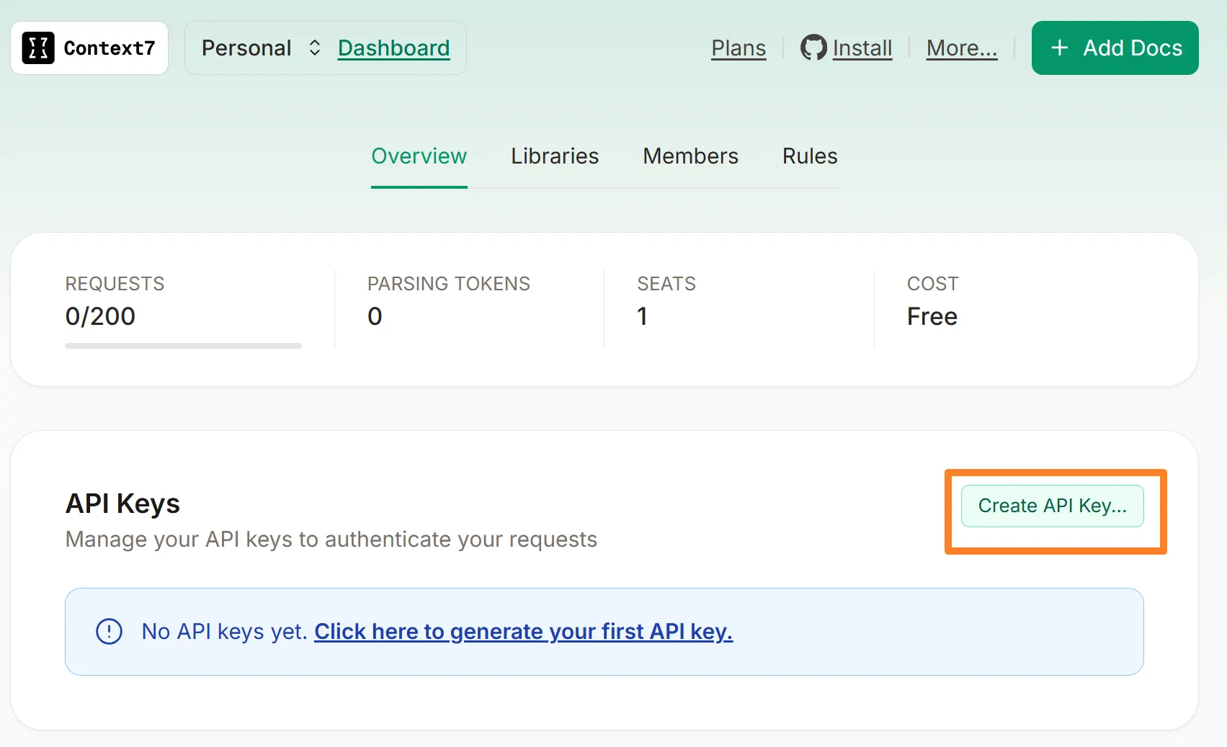Click the Cost Free stat
Viewport: 1227px width, 747px height.
pos(932,316)
